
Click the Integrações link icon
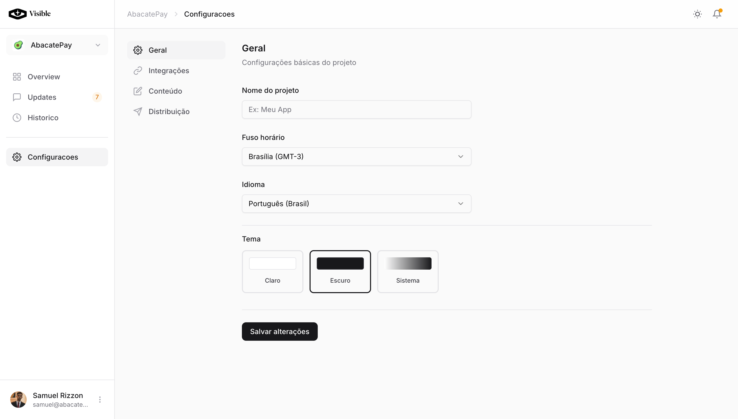(x=138, y=71)
